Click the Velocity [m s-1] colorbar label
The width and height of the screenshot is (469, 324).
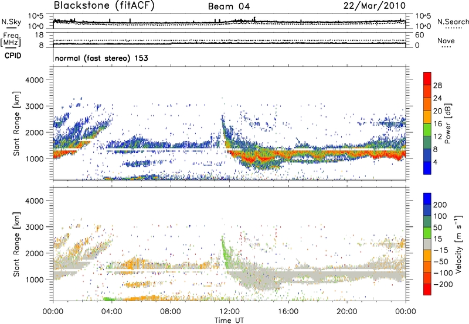[458, 244]
